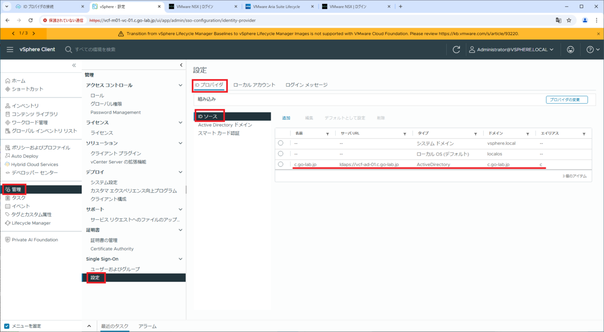Collapse the ライセンス section
Image resolution: width=604 pixels, height=332 pixels.
pyautogui.click(x=181, y=123)
